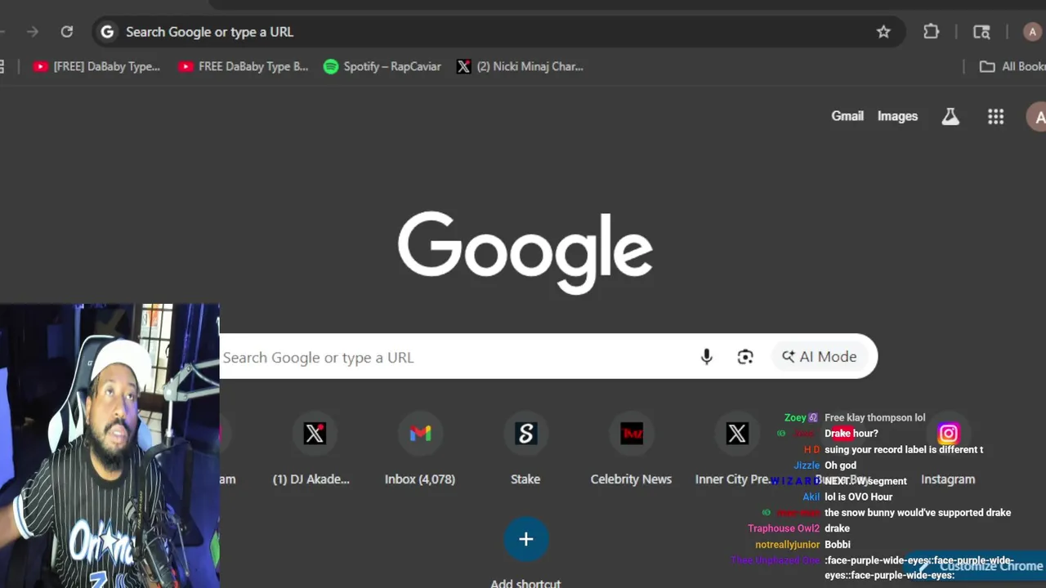
Task: Open AI Mode
Action: pos(820,357)
